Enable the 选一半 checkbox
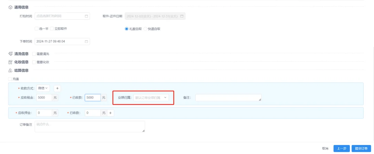 pyautogui.click(x=36, y=29)
